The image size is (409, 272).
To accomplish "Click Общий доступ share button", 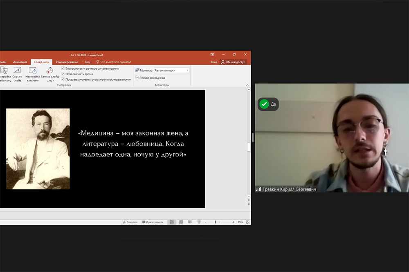I will pos(233,62).
